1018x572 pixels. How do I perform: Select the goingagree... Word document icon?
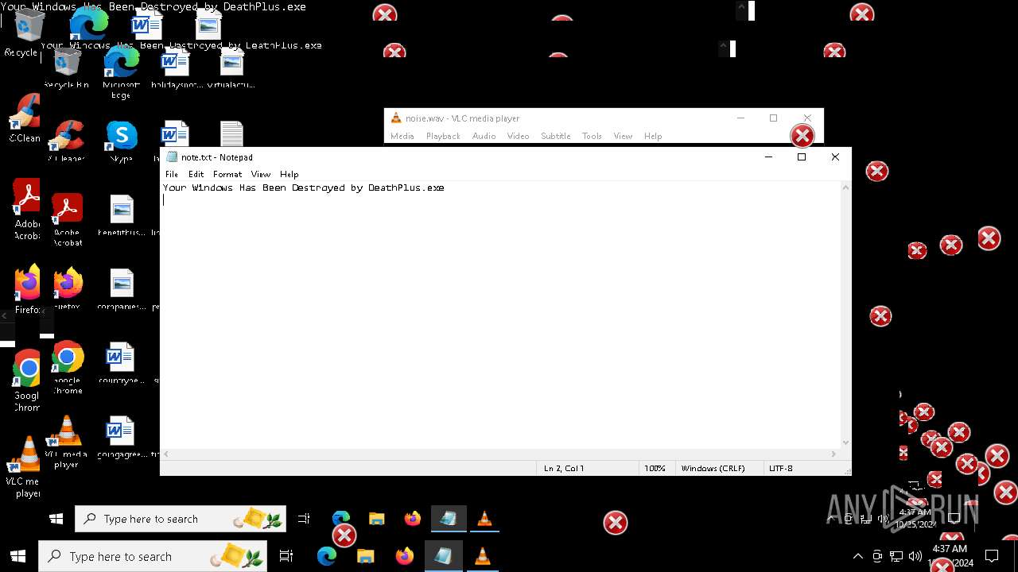pyautogui.click(x=121, y=438)
